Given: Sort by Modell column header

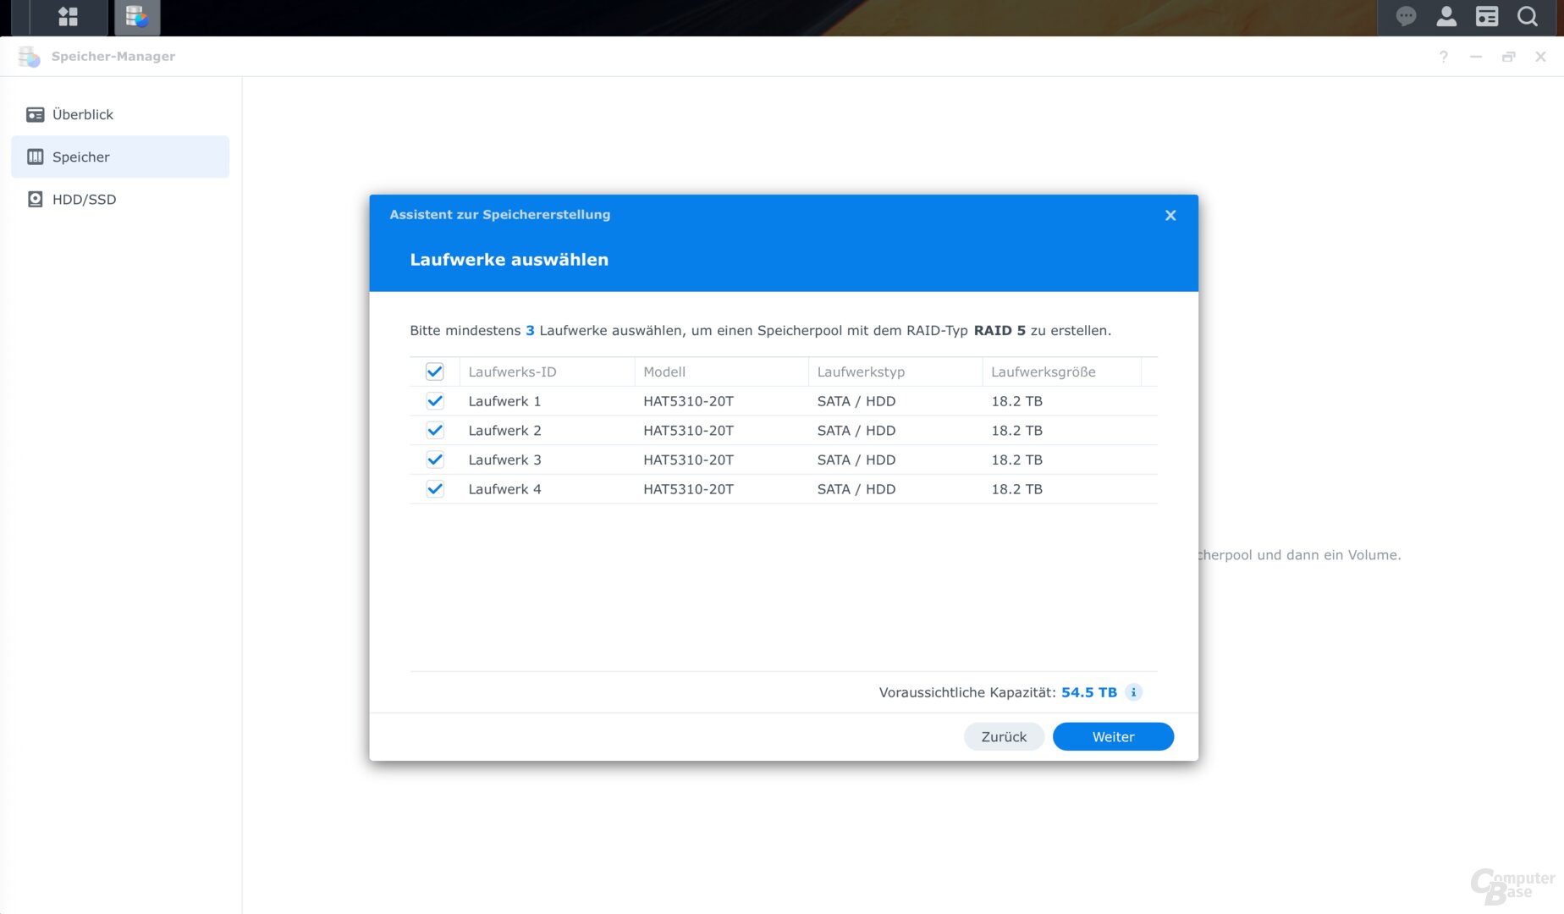Looking at the screenshot, I should (x=721, y=372).
